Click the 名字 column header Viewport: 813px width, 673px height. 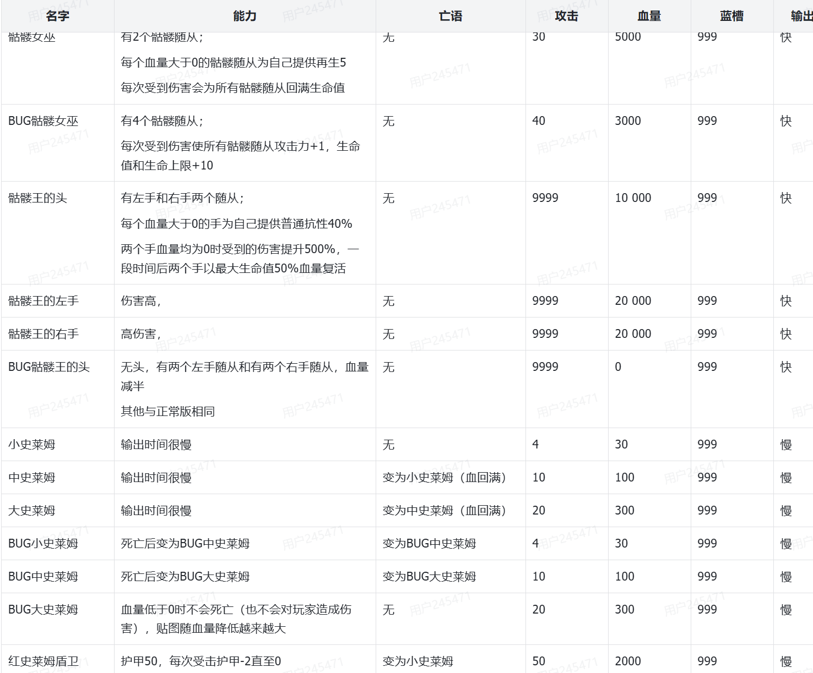pos(57,16)
